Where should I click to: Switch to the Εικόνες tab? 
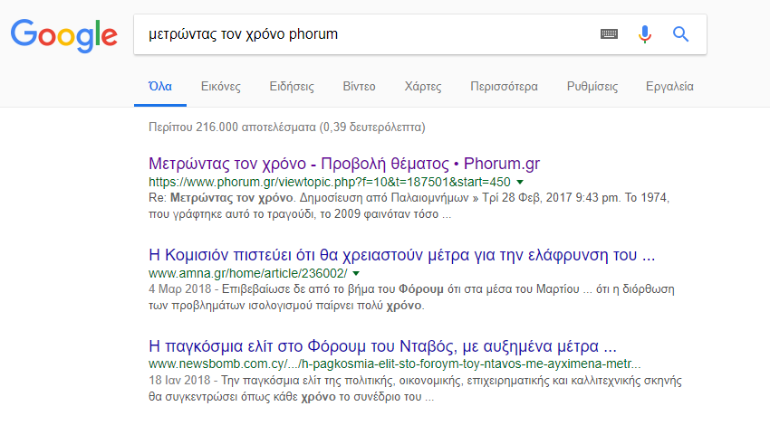(220, 87)
